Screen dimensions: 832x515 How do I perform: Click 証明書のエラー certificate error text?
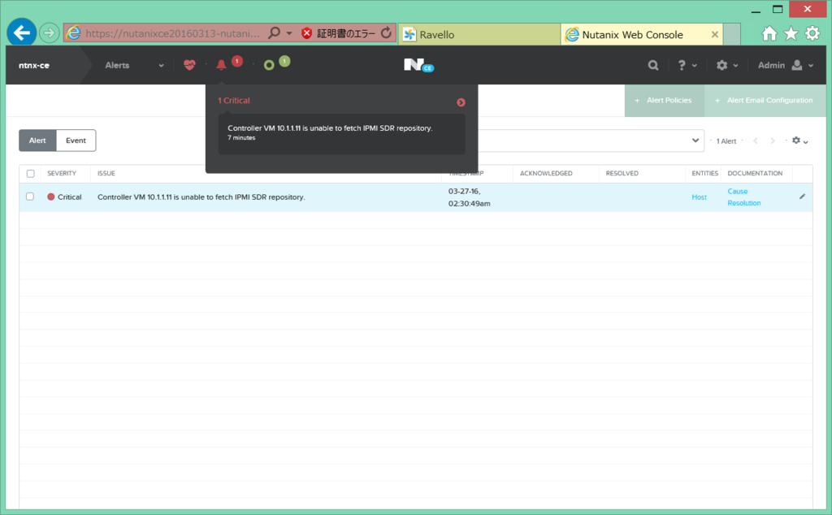(x=346, y=33)
